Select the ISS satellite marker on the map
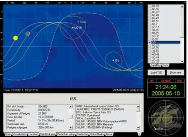The width and height of the screenshot is (188, 137). click(x=113, y=61)
